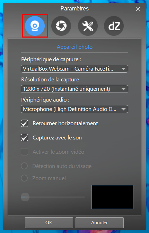
Task: Open the 1280 x 720 resolution combo box
Action: 74,89
